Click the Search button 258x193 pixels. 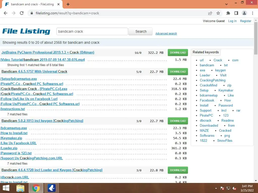click(x=141, y=31)
